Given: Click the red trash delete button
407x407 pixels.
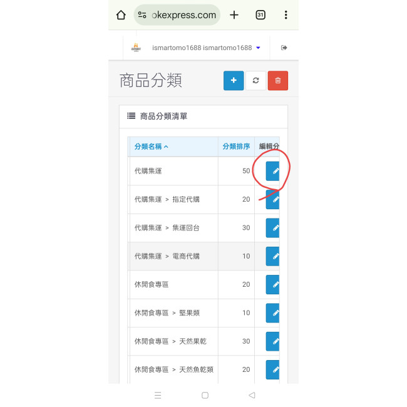Looking at the screenshot, I should click(x=278, y=81).
